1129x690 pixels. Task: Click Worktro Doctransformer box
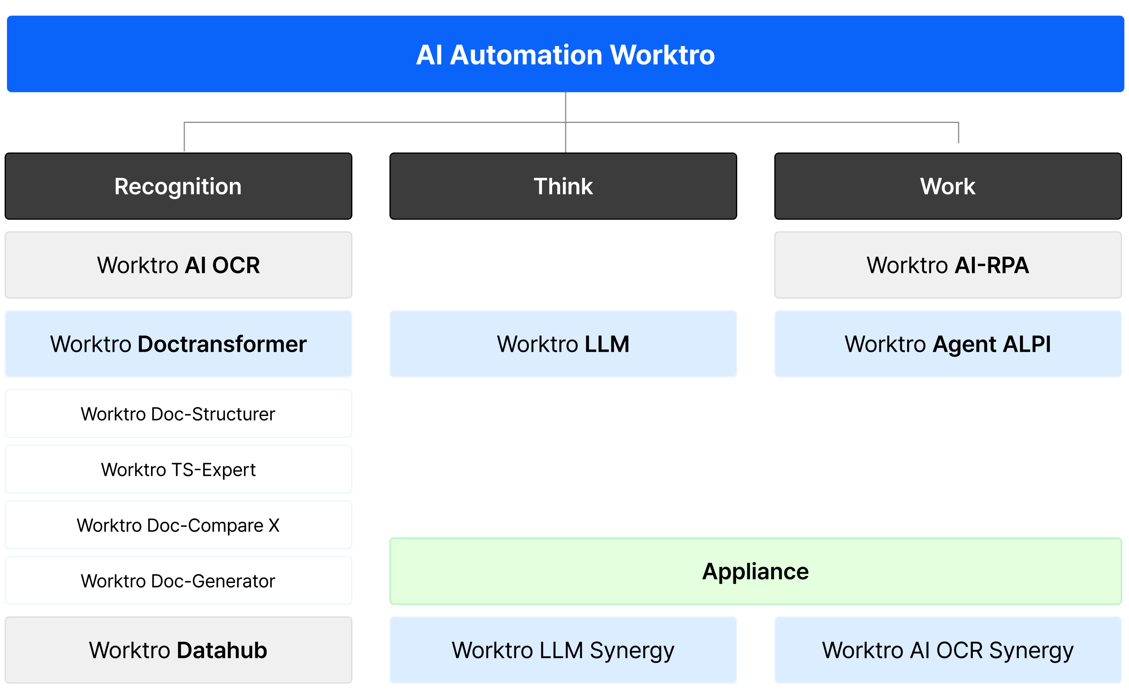pyautogui.click(x=178, y=344)
